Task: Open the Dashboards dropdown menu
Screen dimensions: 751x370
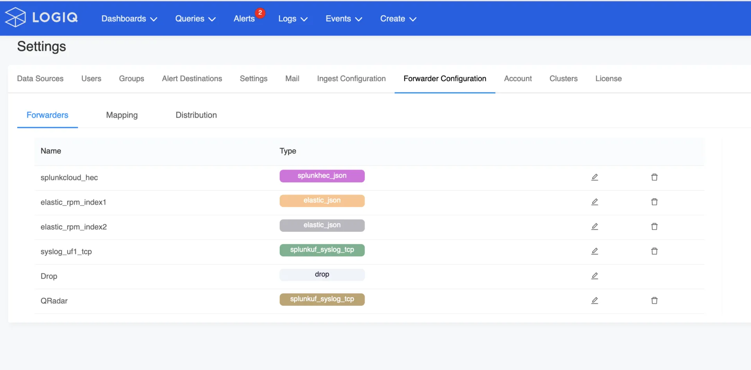Action: coord(129,19)
